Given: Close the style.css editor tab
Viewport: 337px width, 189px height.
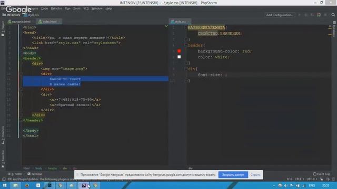Looking at the screenshot, I should [x=189, y=22].
